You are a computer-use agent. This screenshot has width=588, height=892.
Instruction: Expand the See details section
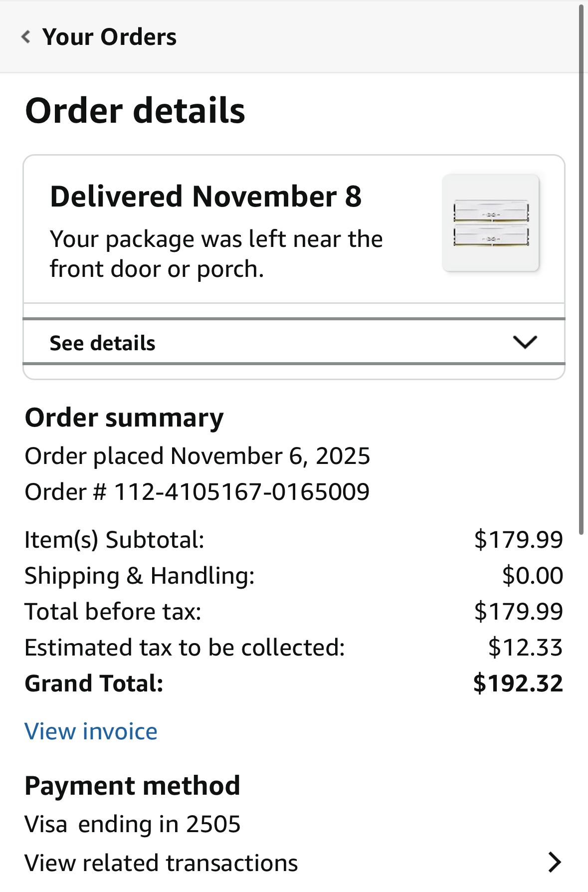103,343
